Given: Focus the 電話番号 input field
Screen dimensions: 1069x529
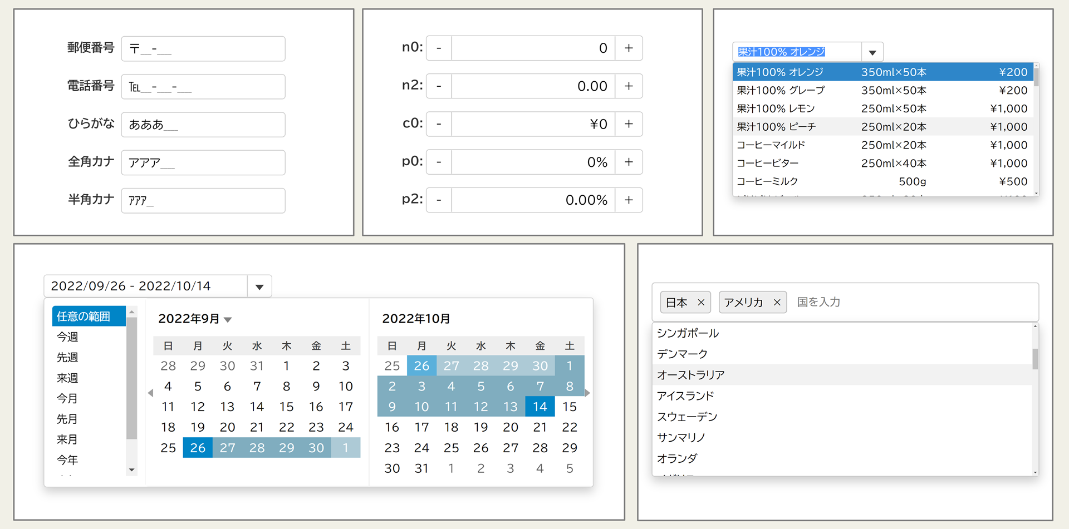Looking at the screenshot, I should [x=203, y=87].
